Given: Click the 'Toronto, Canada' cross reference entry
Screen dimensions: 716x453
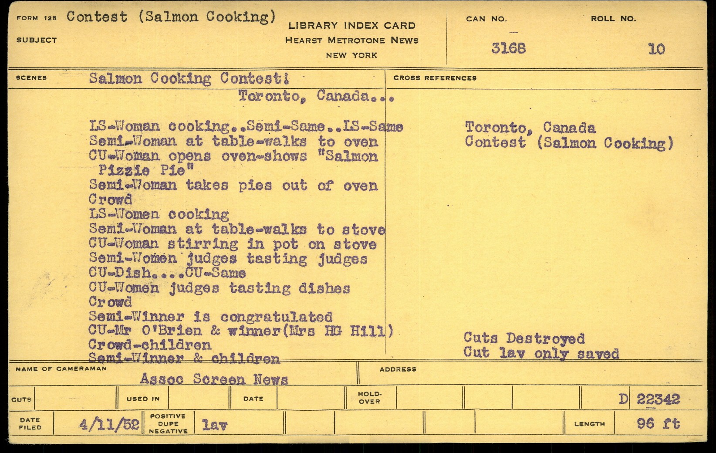Looking at the screenshot, I should pyautogui.click(x=530, y=128).
